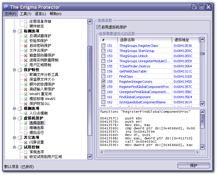Image resolution: width=217 pixels, height=175 pixels.
Task: Click function list scrollbar thumb
Action: 202,54
